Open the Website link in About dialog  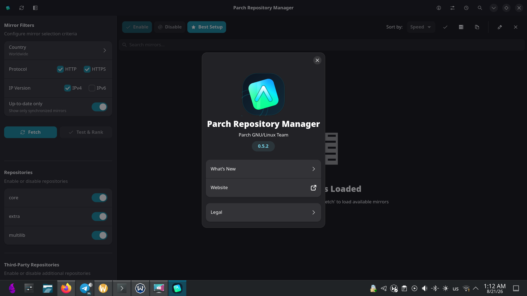tap(263, 188)
